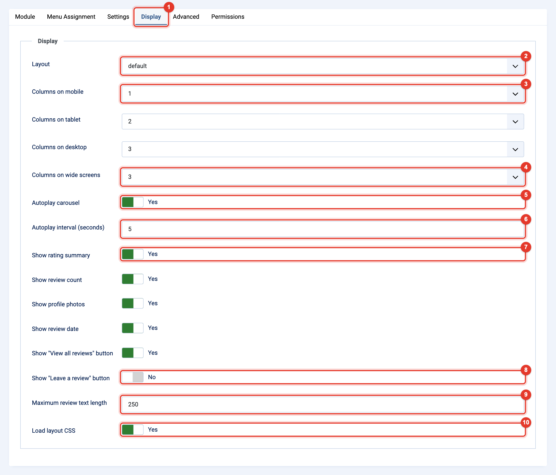Image resolution: width=556 pixels, height=475 pixels.
Task: Click the Load layout CSS label
Action: click(x=54, y=431)
